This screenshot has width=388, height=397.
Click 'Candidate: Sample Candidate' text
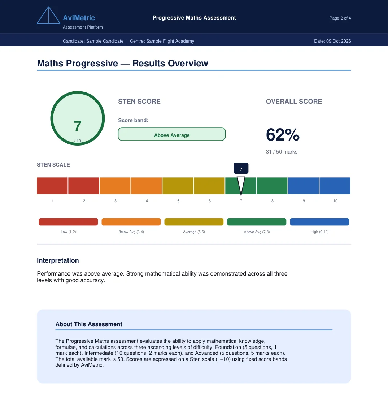click(93, 41)
